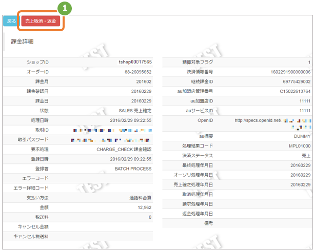Click the au加盟店ID label
The image size is (314, 251).
coord(202,101)
